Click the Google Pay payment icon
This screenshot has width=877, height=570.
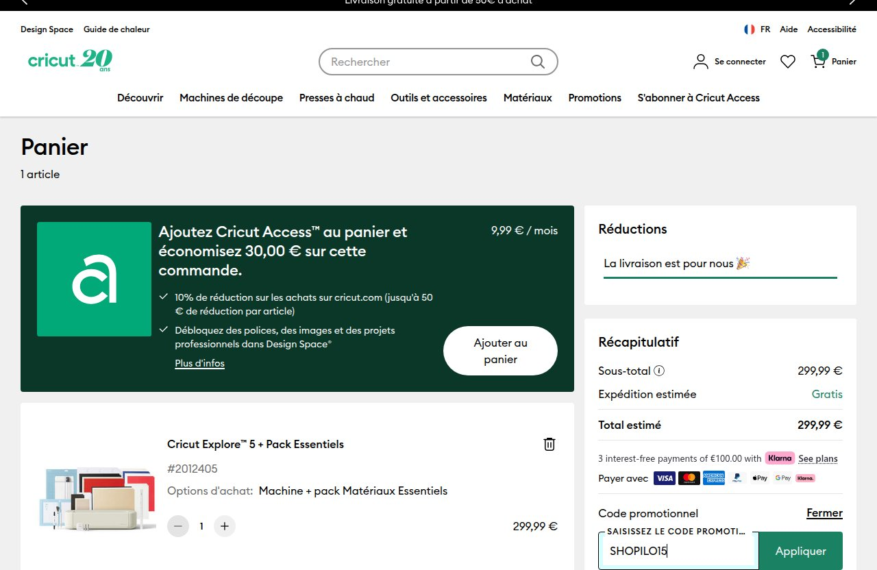pyautogui.click(x=782, y=478)
